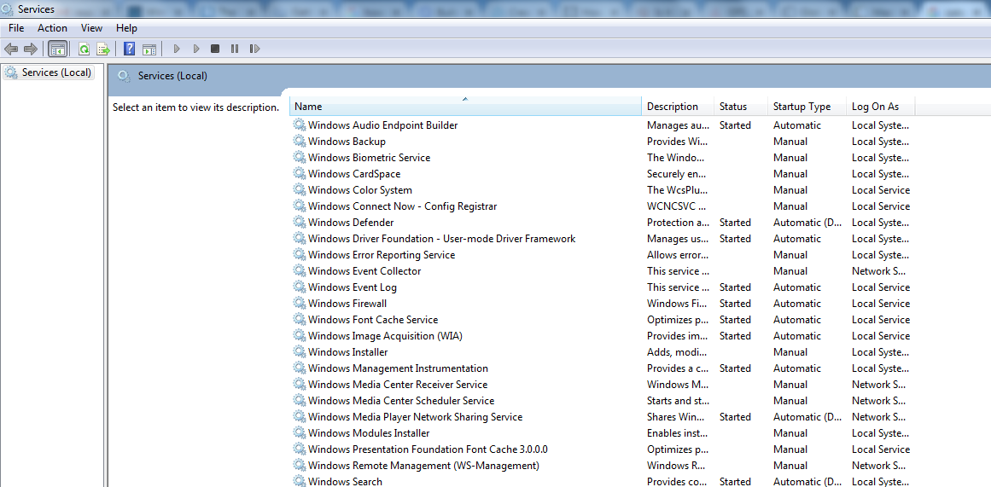Click the gear icon beside Windows Biometric Service
Image resolution: width=991 pixels, height=487 pixels.
[x=300, y=157]
